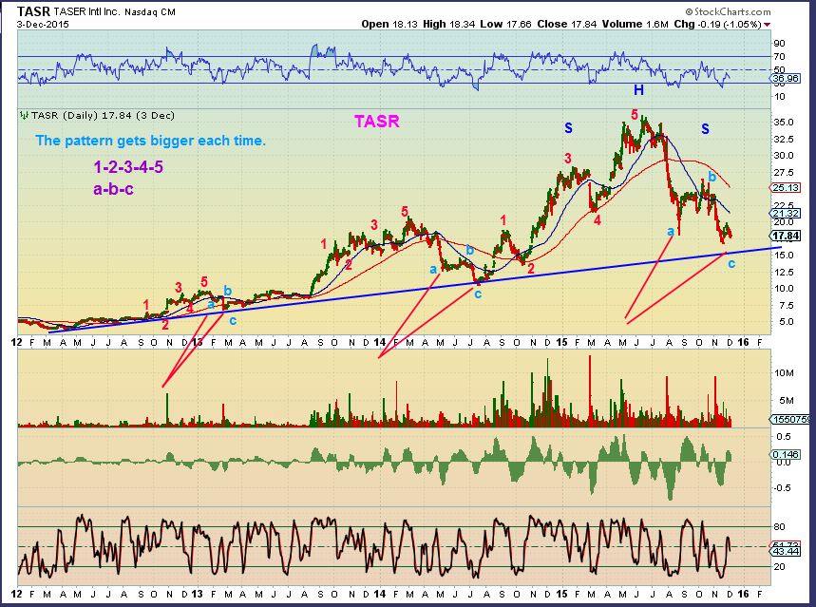The image size is (816, 607).
Task: Click the '-0.5' tick on oscillator axis
Action: click(784, 488)
